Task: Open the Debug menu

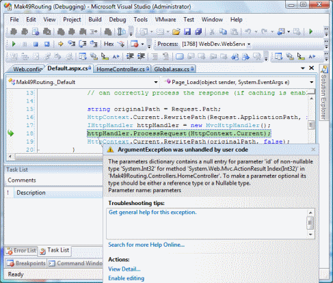Action: [118, 20]
